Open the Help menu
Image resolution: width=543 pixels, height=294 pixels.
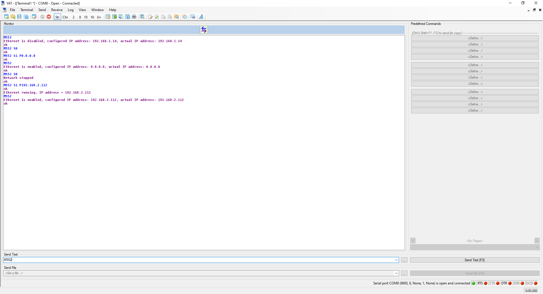coord(113,10)
